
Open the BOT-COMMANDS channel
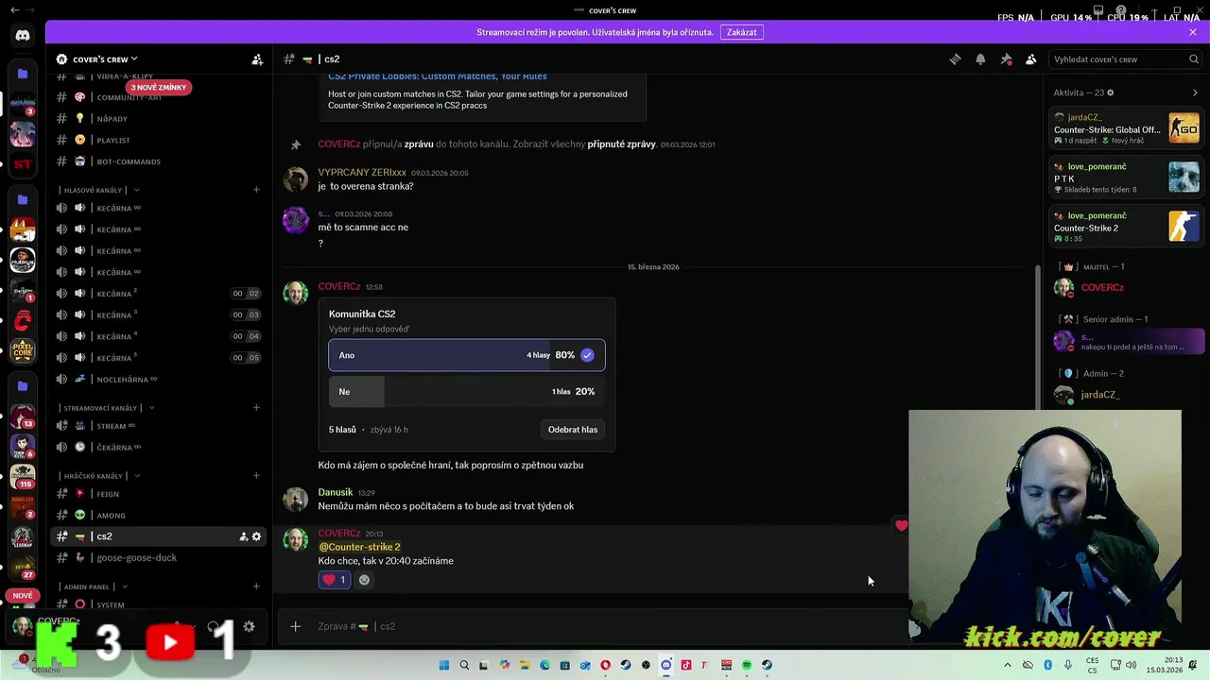[158, 161]
